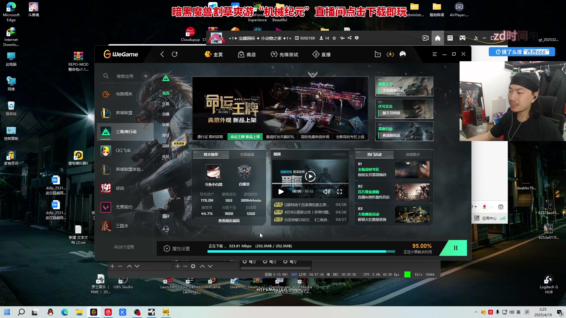
Task: Select 英雄联盟 game in sidebar
Action: tap(125, 113)
